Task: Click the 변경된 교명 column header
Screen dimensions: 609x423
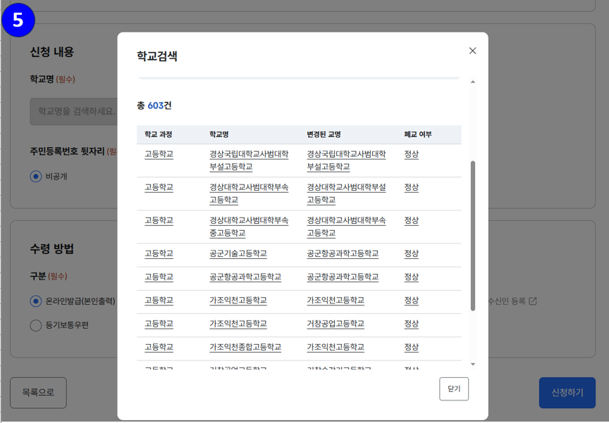Action: 324,134
